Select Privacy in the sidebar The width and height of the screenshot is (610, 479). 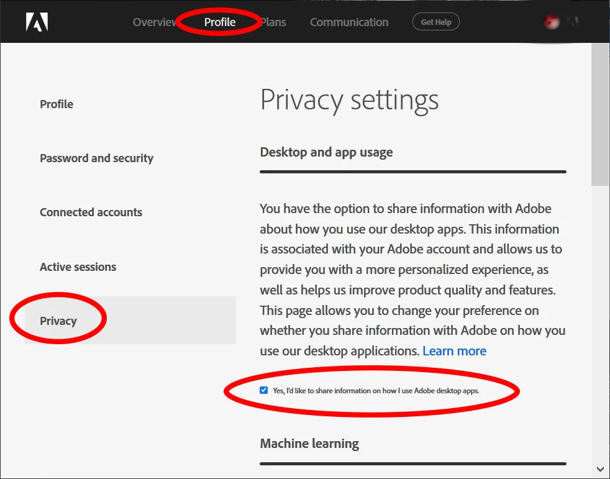coord(130,321)
